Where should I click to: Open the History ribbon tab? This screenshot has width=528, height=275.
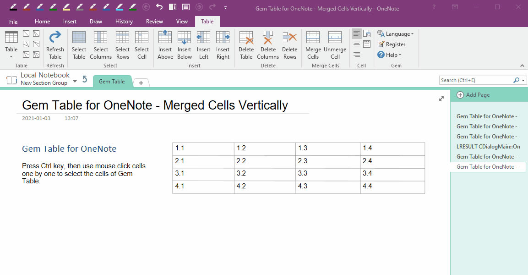coord(124,21)
